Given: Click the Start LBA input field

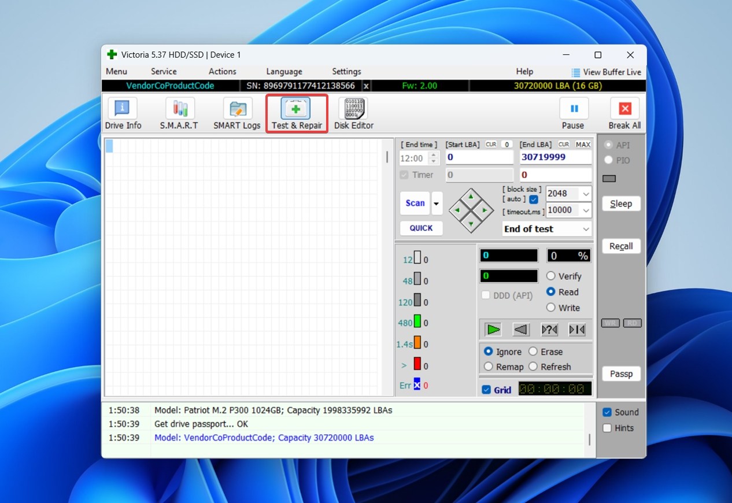Looking at the screenshot, I should (479, 157).
